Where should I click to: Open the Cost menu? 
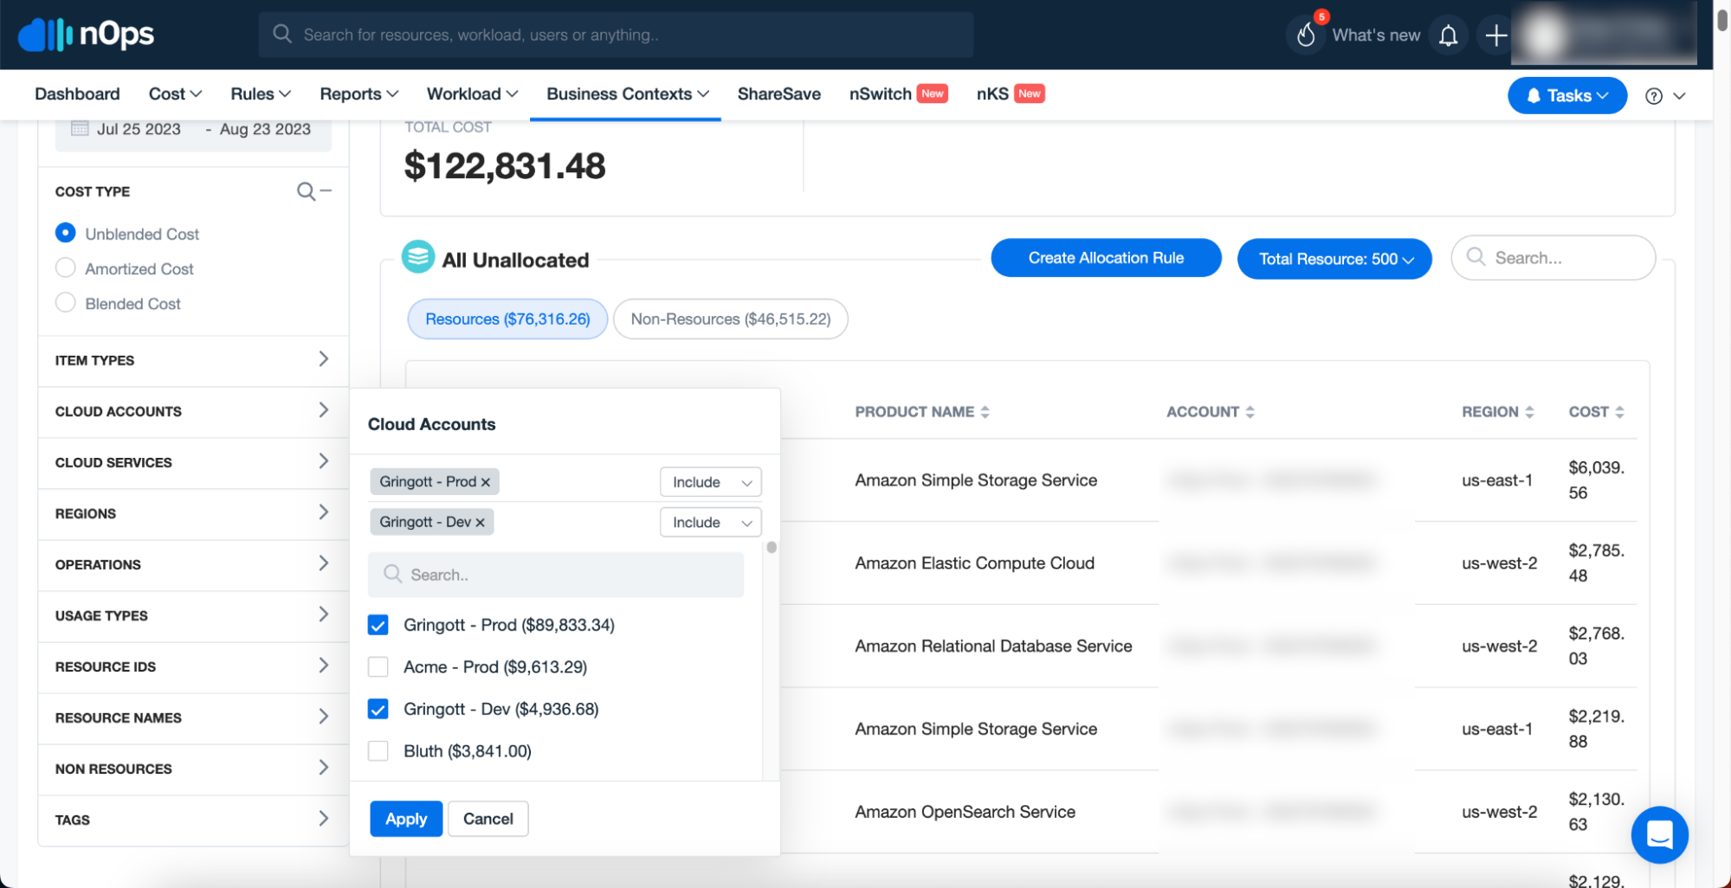tap(175, 94)
